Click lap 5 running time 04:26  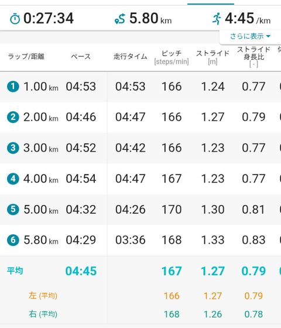(x=130, y=210)
